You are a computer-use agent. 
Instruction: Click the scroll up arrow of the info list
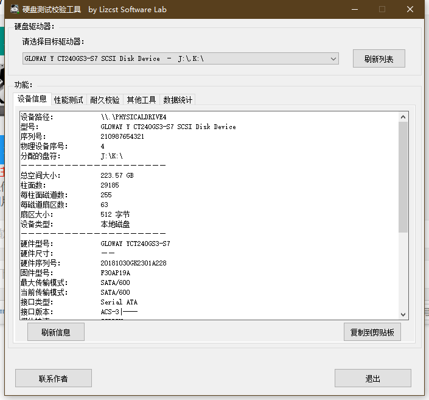click(403, 117)
